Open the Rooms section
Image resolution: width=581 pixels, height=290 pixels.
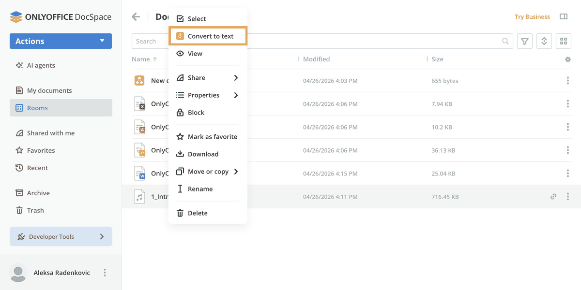tap(61, 108)
